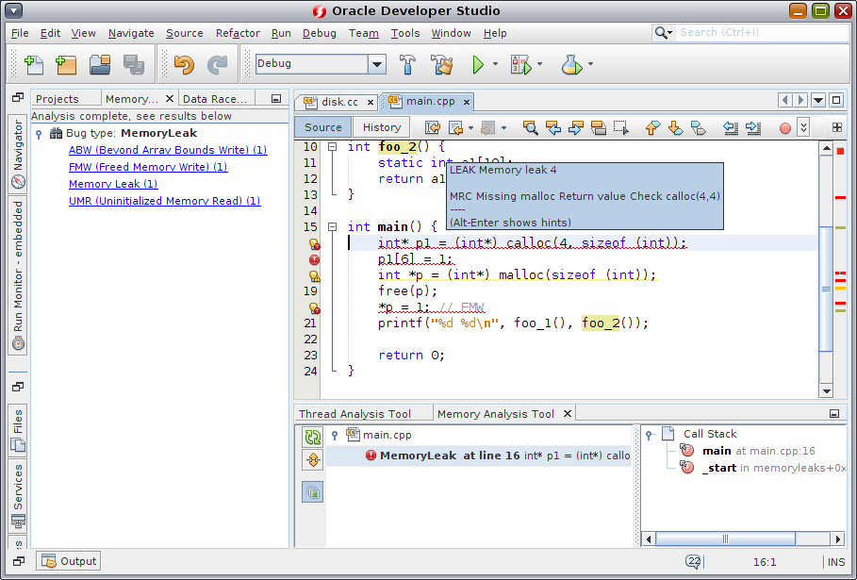Click the Clean and Build icon
This screenshot has height=580, width=857.
pos(441,64)
